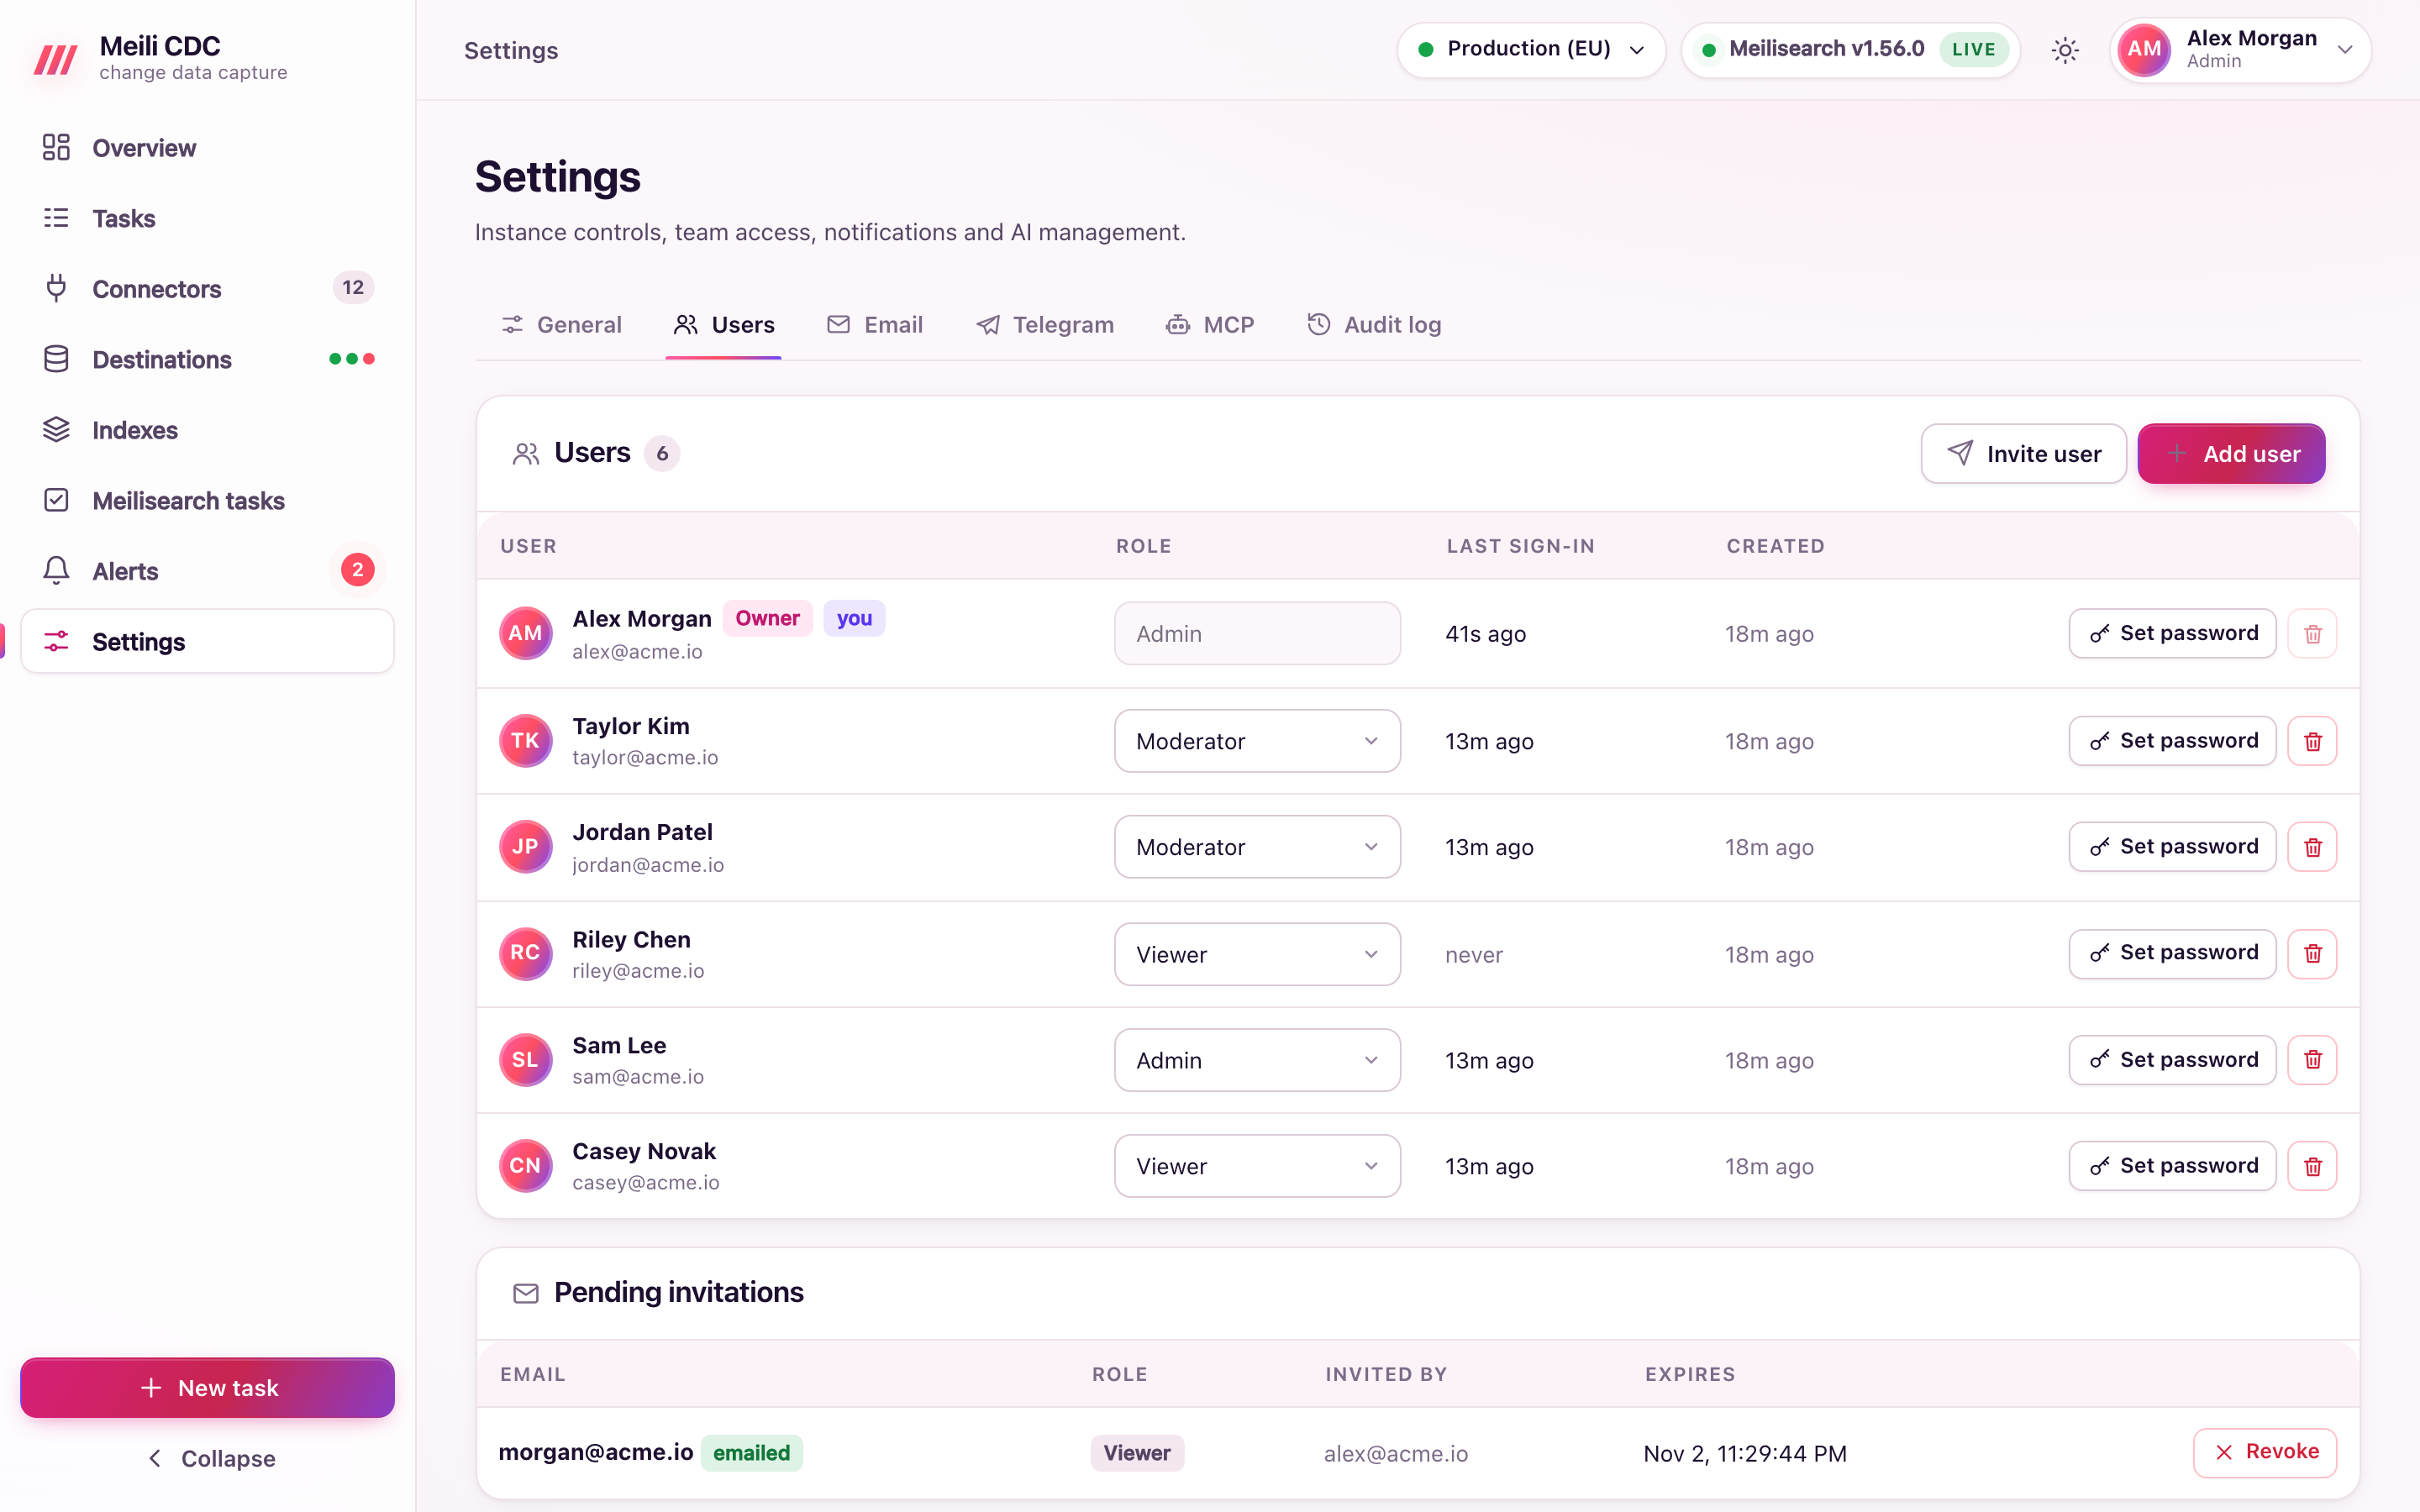2420x1512 pixels.
Task: Open Indexes in the sidebar
Action: (207, 430)
